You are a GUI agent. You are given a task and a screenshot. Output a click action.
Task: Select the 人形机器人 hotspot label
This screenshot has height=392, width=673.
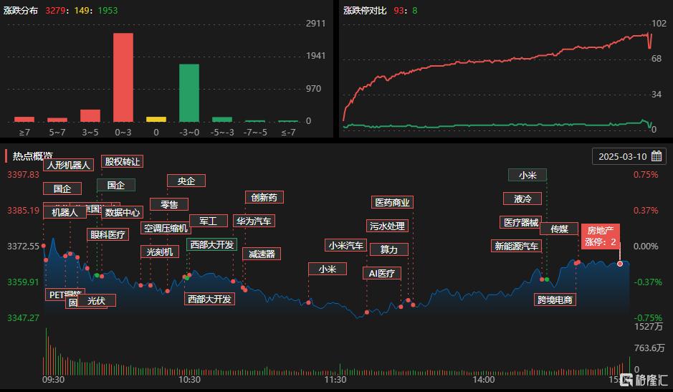tap(68, 165)
